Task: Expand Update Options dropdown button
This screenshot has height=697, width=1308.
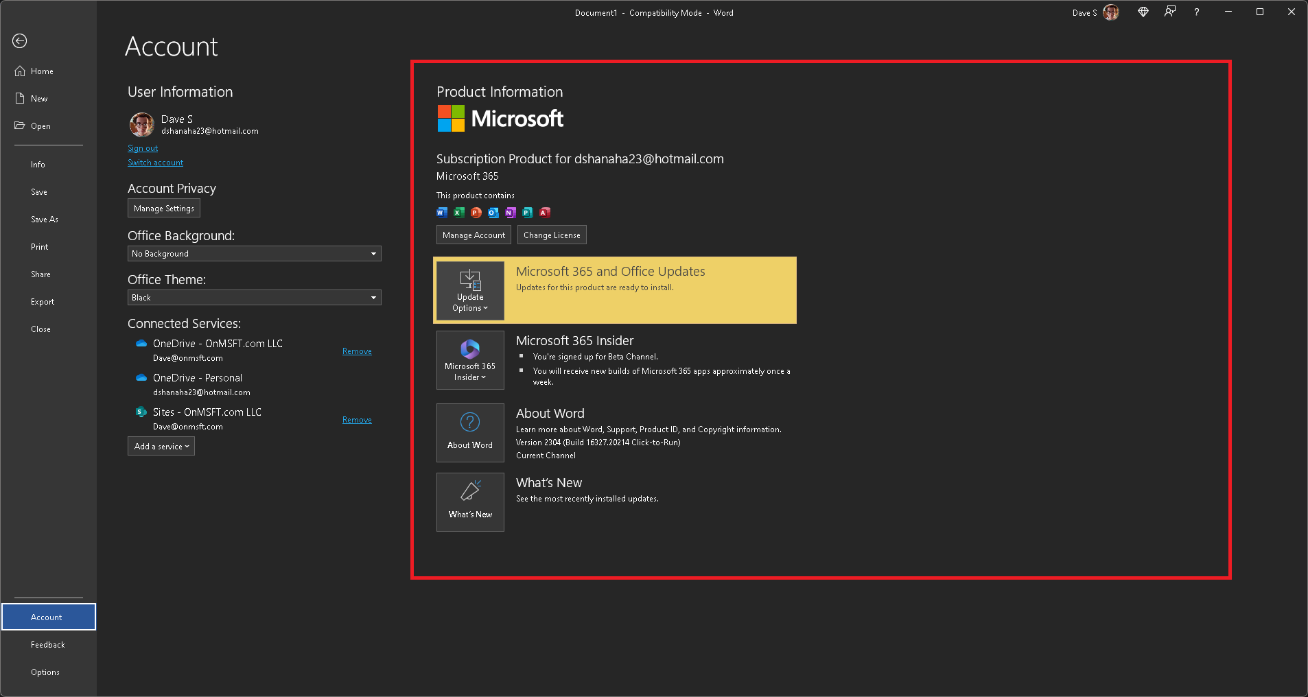Action: [470, 291]
